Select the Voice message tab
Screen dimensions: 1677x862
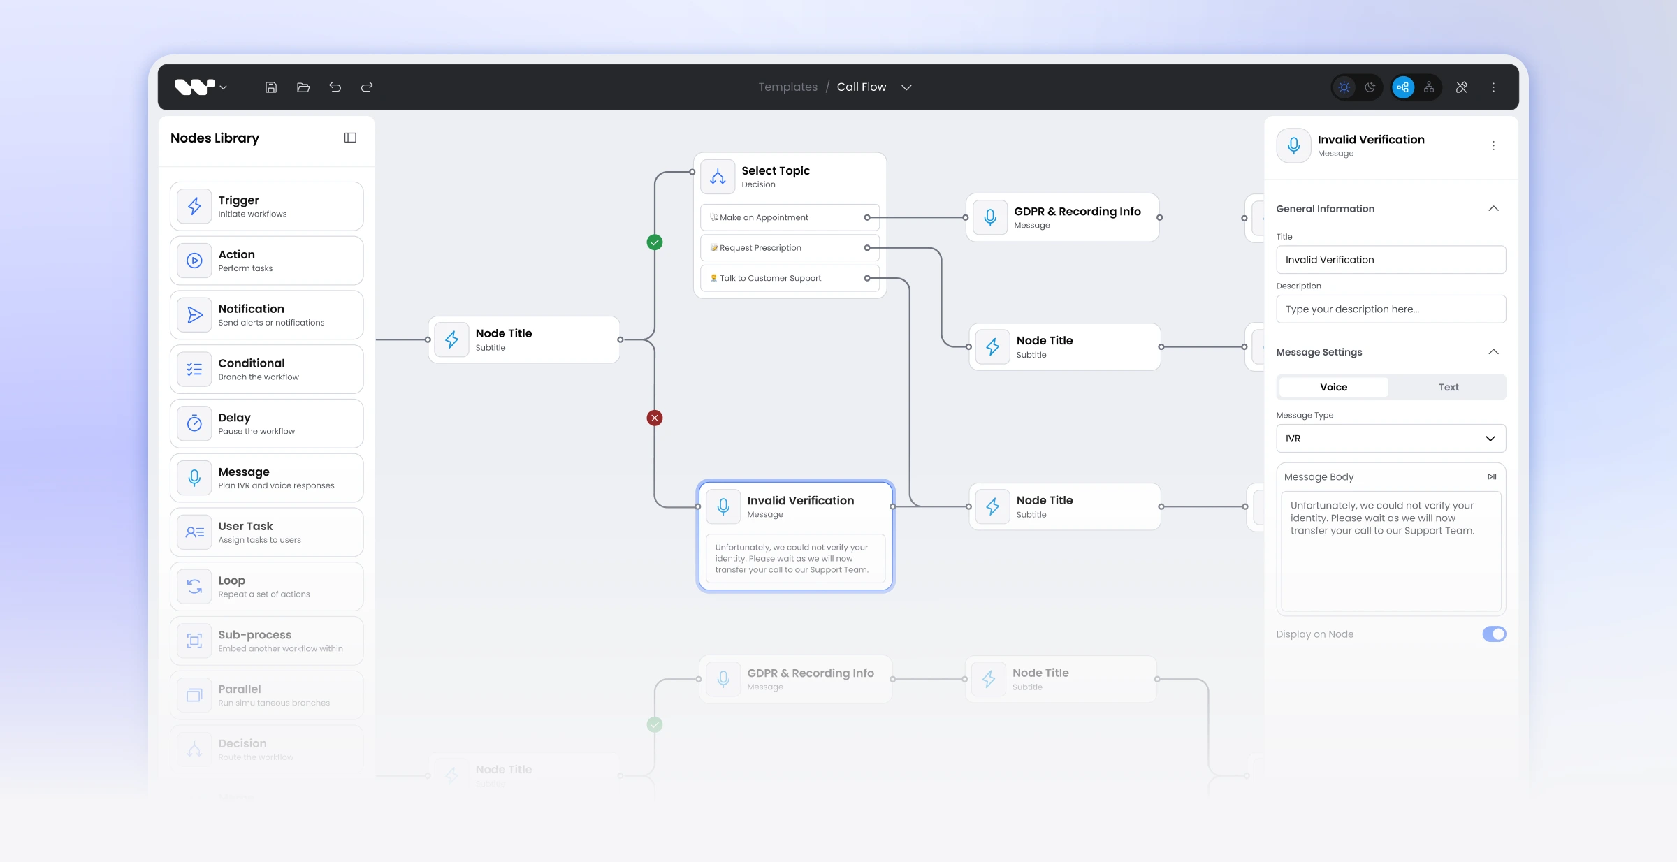1333,387
